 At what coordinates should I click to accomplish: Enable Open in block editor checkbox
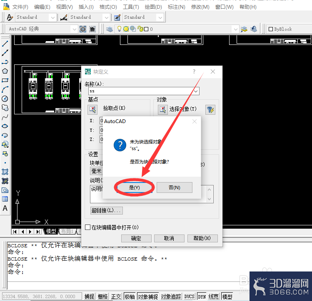[x=87, y=227]
